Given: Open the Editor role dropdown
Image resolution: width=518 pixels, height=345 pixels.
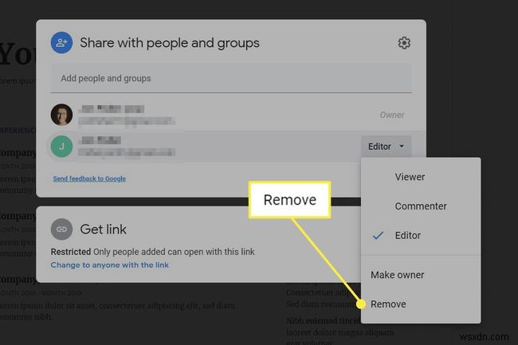Looking at the screenshot, I should [x=386, y=147].
